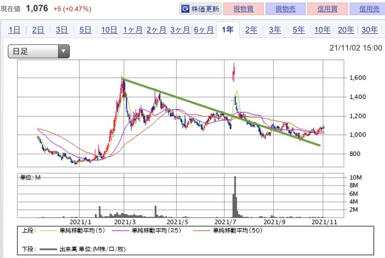This screenshot has width=385, height=258.
Task: Click the current price 1,076
Action: [37, 9]
